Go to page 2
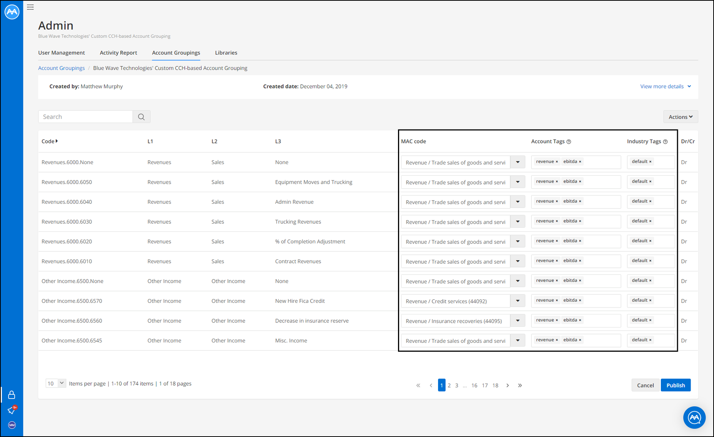 click(449, 385)
